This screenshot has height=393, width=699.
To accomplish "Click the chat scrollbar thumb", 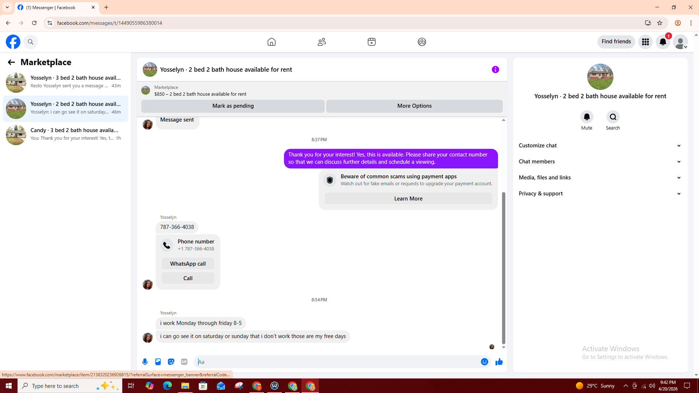I will [x=503, y=268].
